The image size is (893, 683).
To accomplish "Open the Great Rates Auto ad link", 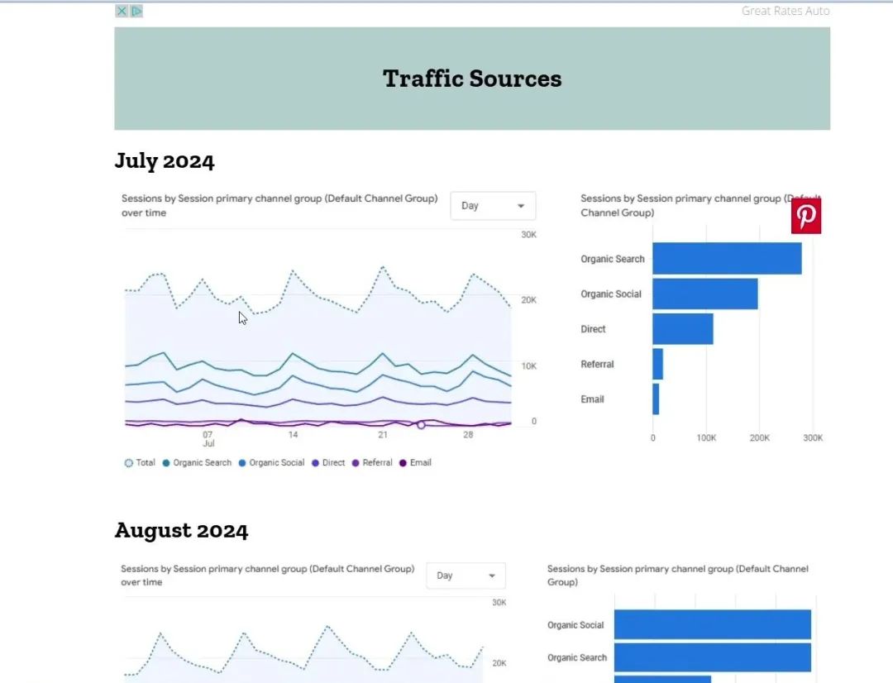I will 785,11.
